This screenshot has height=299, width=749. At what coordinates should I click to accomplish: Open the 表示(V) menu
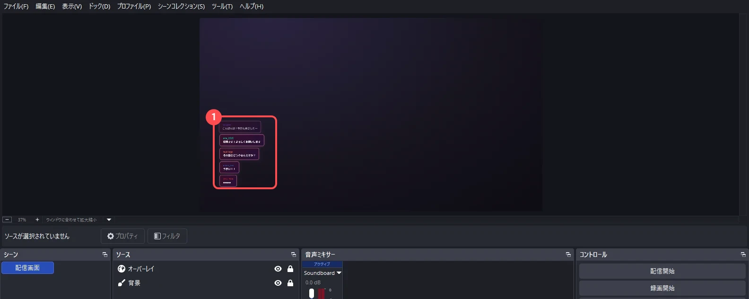tap(72, 6)
